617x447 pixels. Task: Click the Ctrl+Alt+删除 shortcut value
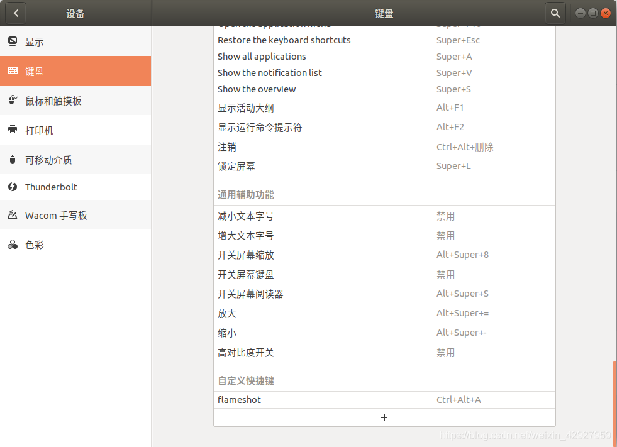click(x=465, y=146)
